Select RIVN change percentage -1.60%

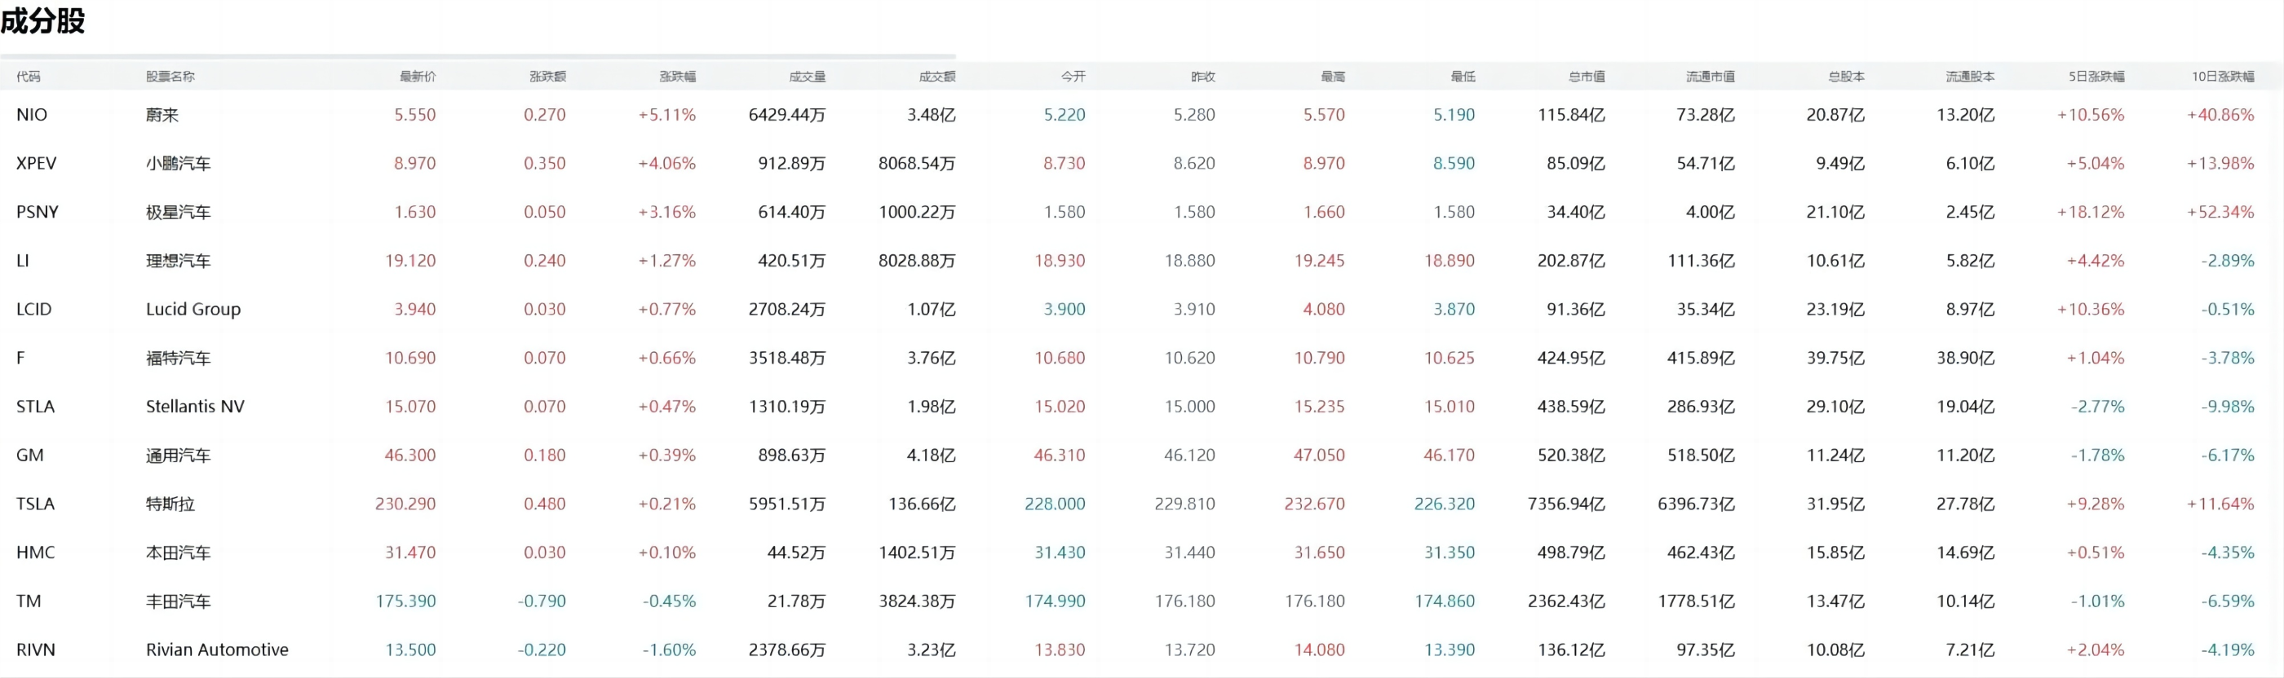point(670,649)
